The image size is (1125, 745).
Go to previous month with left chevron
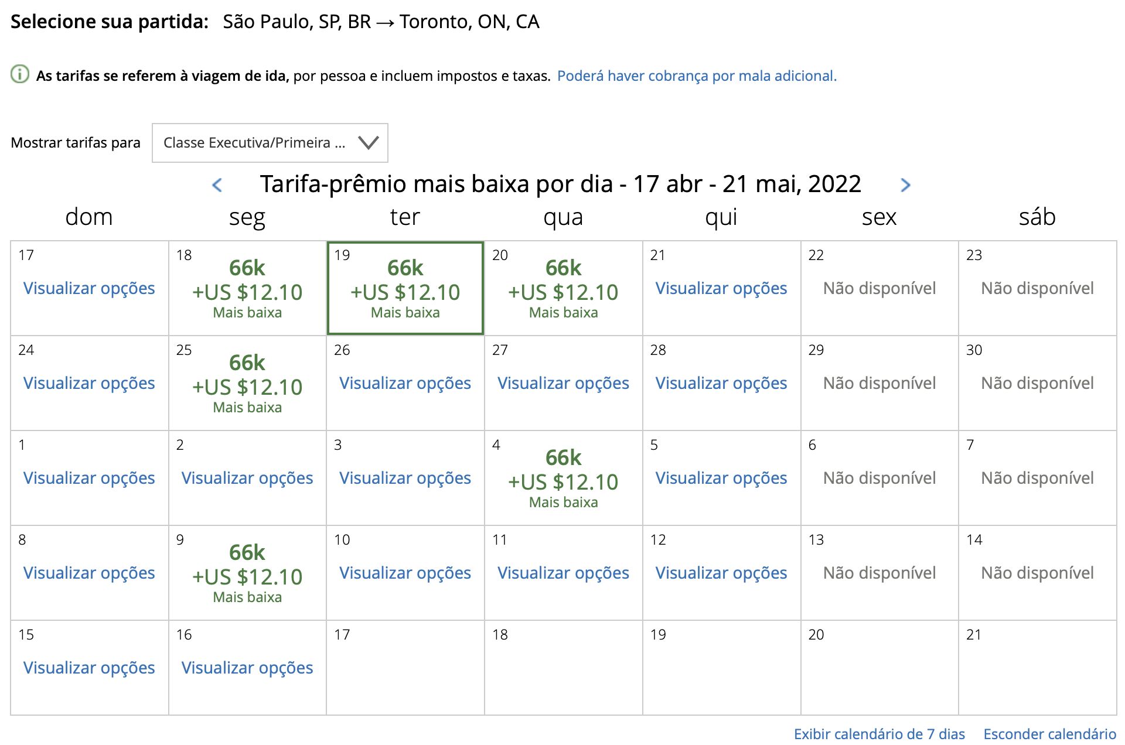pos(217,185)
